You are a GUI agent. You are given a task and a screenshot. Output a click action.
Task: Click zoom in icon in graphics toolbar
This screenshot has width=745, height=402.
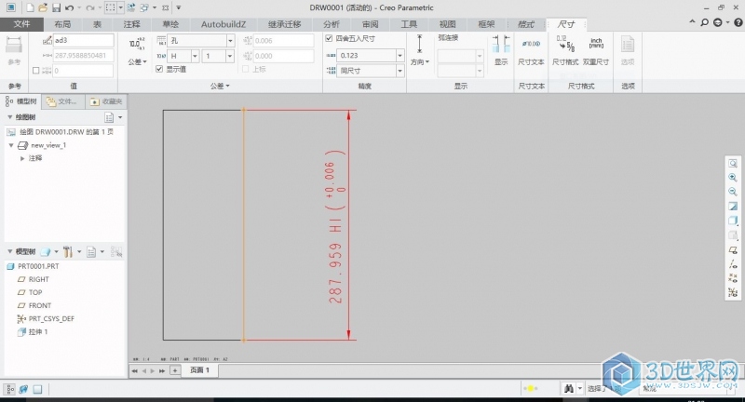pyautogui.click(x=733, y=178)
